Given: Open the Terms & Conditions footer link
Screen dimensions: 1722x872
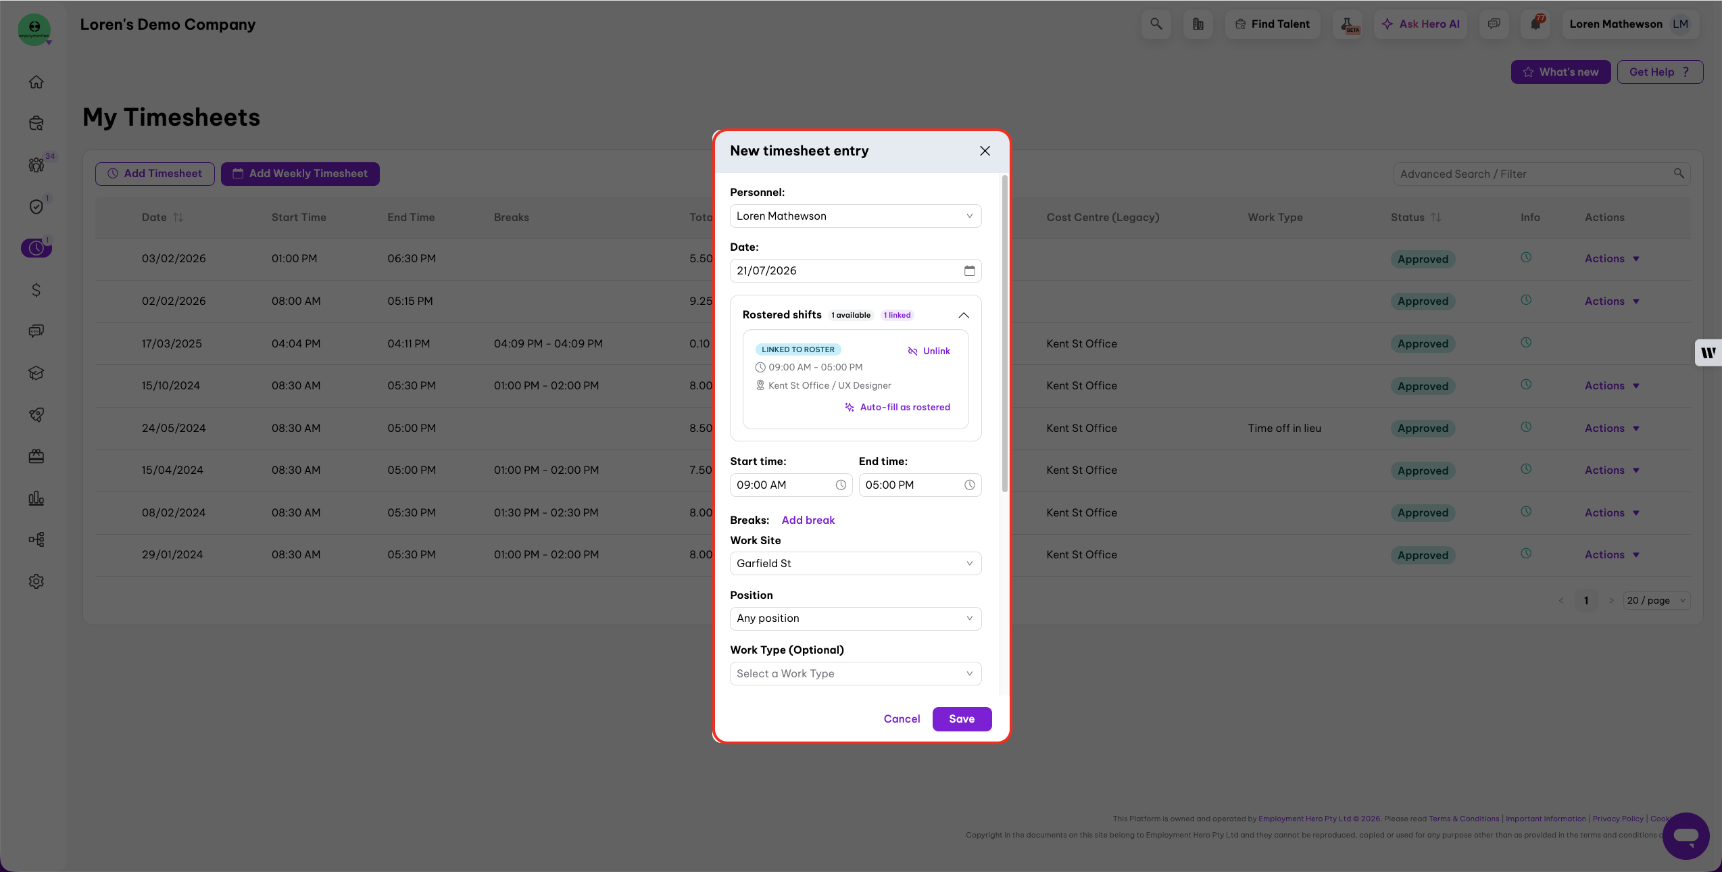Looking at the screenshot, I should (1464, 819).
